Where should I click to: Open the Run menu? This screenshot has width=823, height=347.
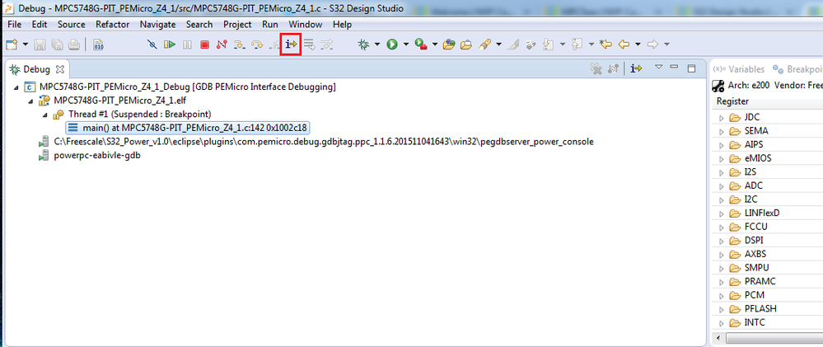(x=270, y=24)
